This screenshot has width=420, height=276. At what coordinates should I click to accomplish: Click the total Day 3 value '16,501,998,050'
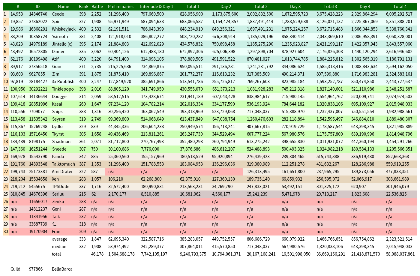pos(296,254)
